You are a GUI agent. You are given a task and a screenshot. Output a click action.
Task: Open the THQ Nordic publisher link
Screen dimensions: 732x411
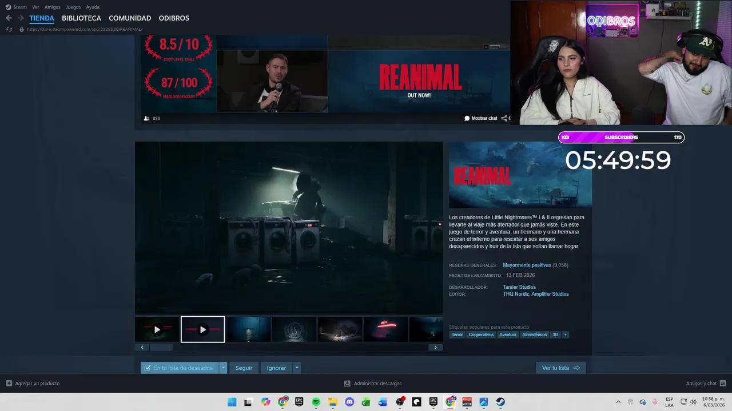coord(516,294)
